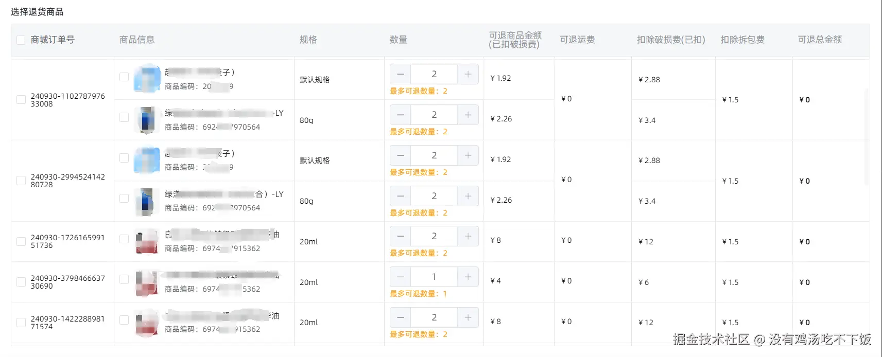Screen dimensions: 882x357
Task: Increase quantity for order 240930-142228898171574
Action: coord(468,317)
